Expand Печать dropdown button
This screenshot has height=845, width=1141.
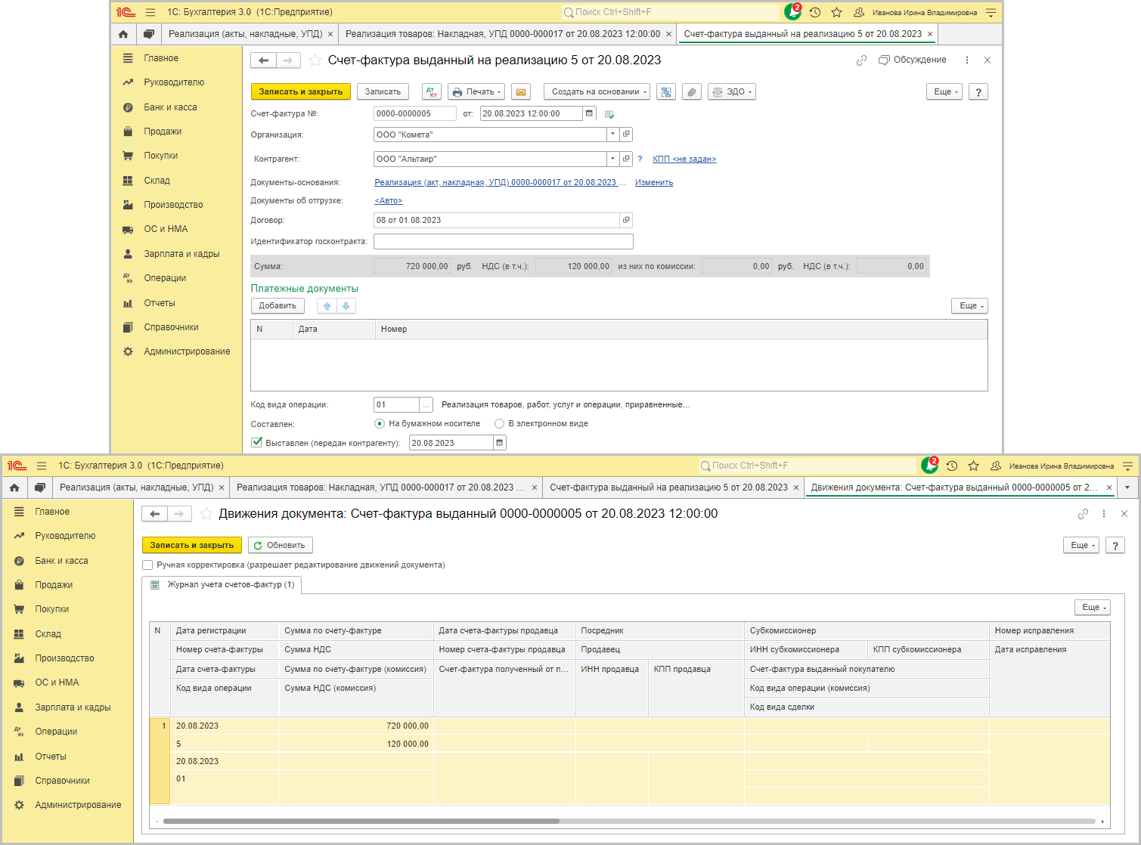pos(476,92)
